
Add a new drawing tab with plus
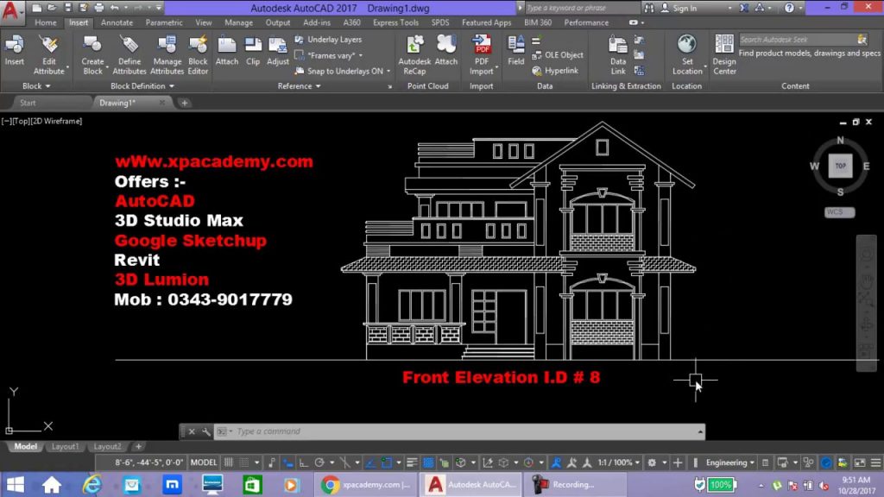click(x=185, y=103)
